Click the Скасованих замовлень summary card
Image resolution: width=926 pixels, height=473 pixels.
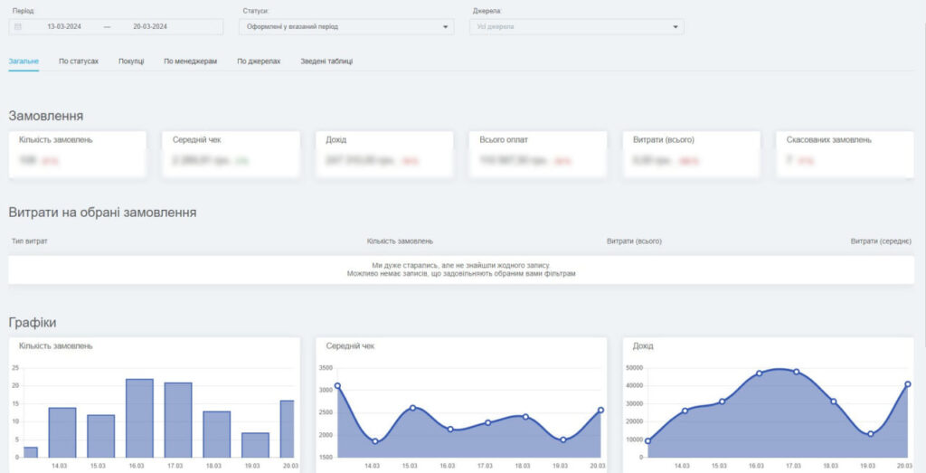click(x=845, y=154)
